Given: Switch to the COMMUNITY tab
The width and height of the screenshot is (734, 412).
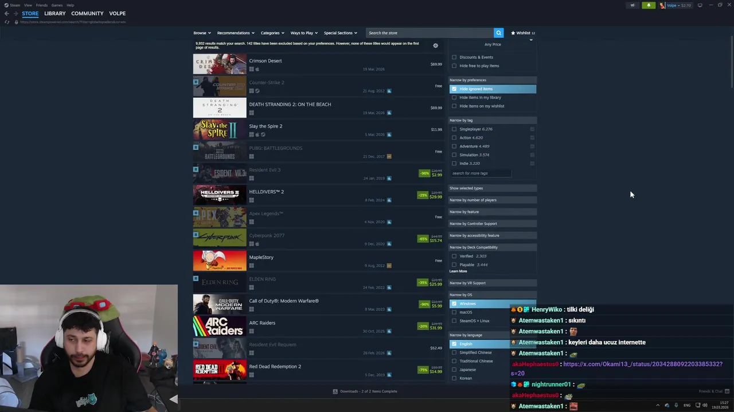Looking at the screenshot, I should [87, 13].
